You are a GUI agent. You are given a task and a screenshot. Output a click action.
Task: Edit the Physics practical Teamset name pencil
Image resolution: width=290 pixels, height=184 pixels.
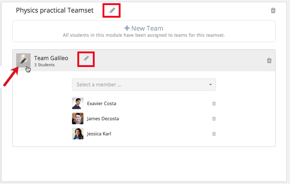pos(112,10)
